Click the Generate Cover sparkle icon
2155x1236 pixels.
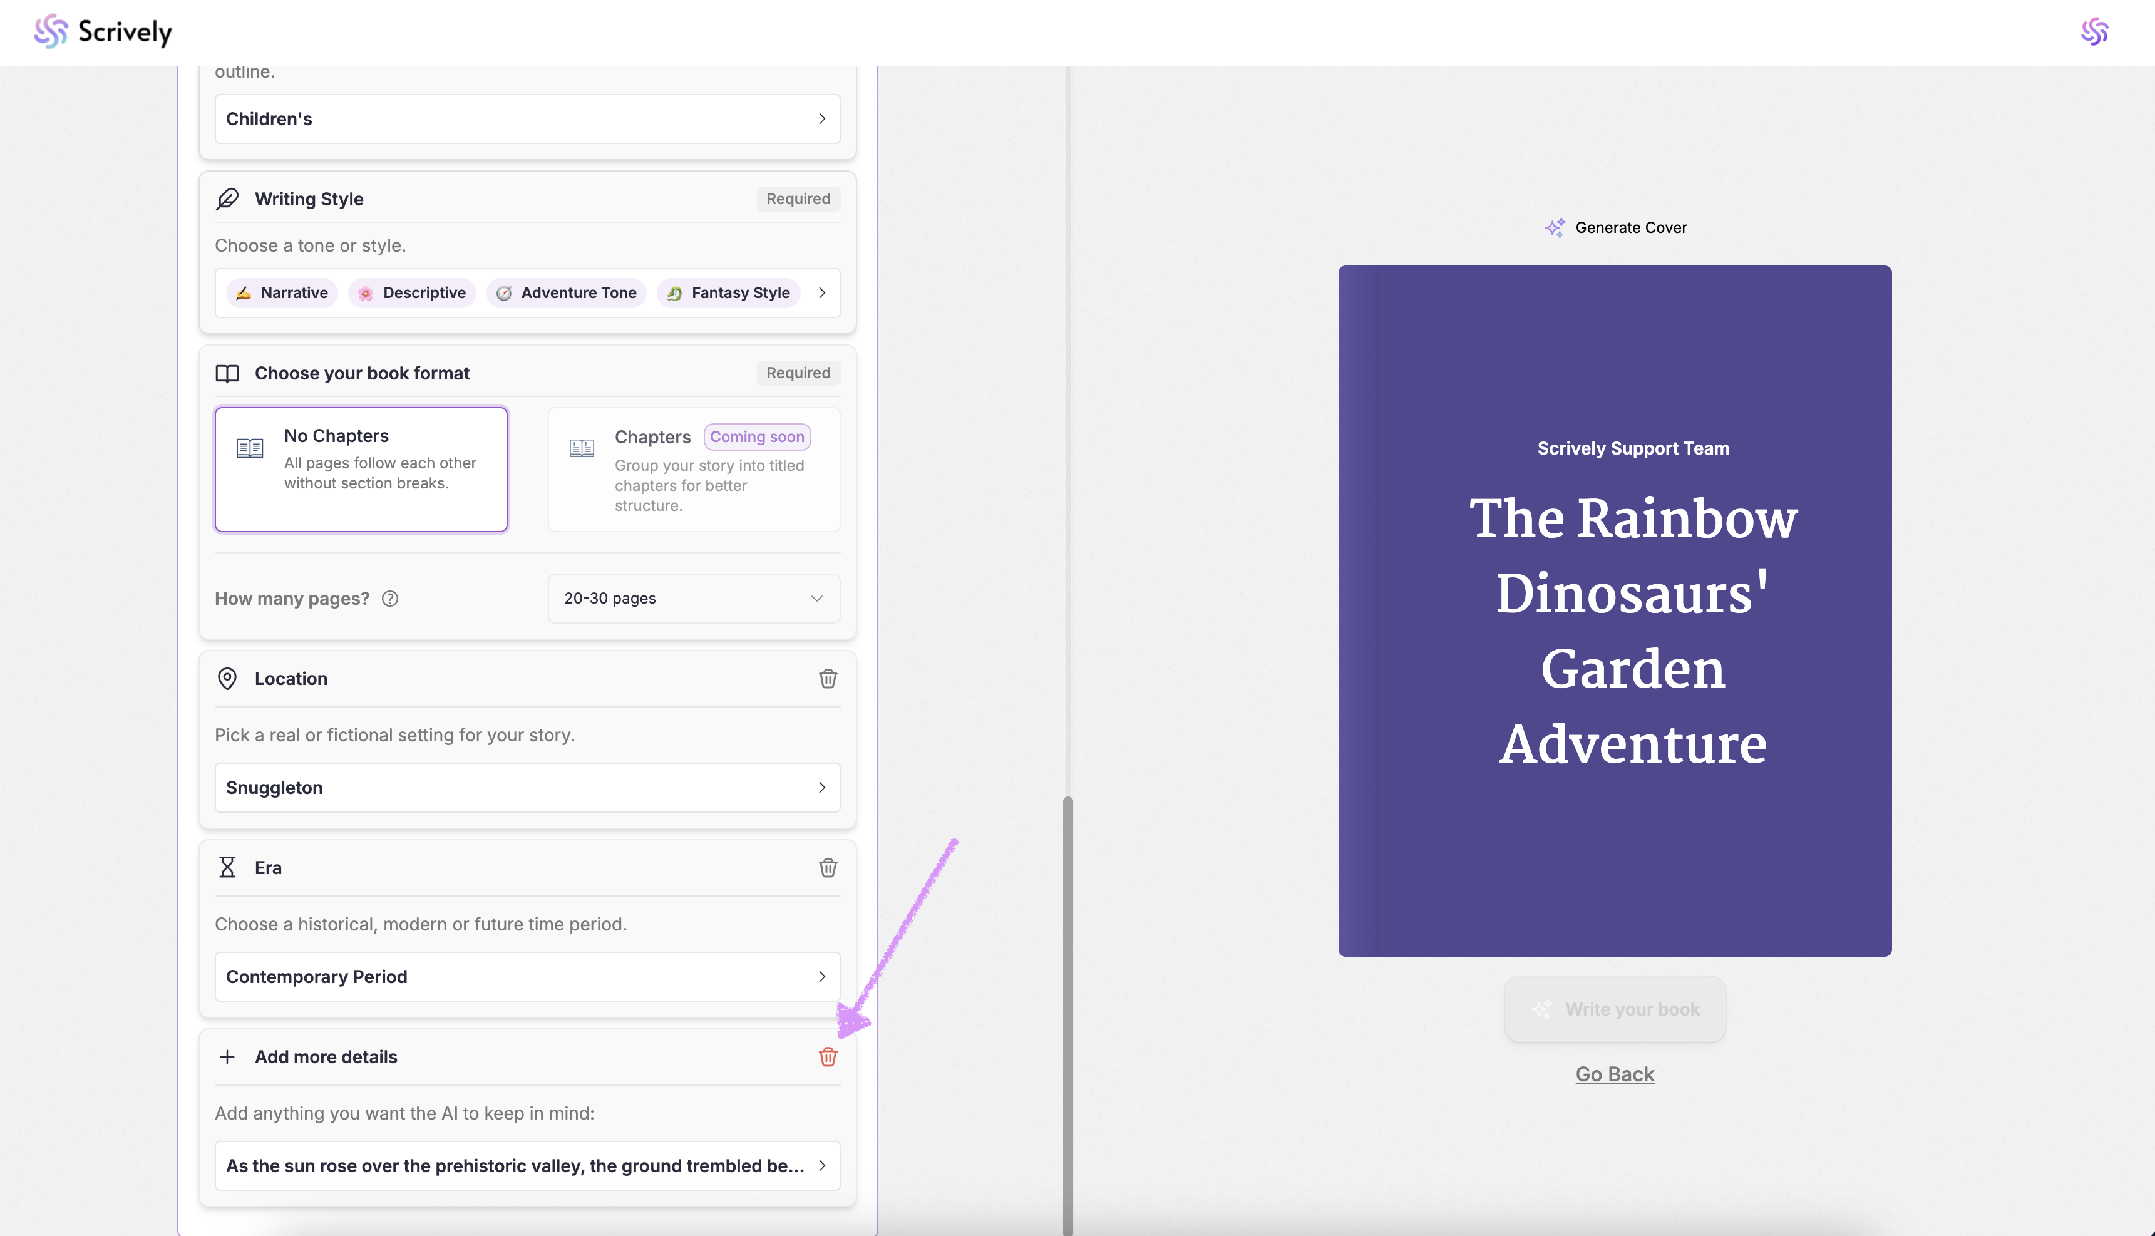[x=1554, y=227]
